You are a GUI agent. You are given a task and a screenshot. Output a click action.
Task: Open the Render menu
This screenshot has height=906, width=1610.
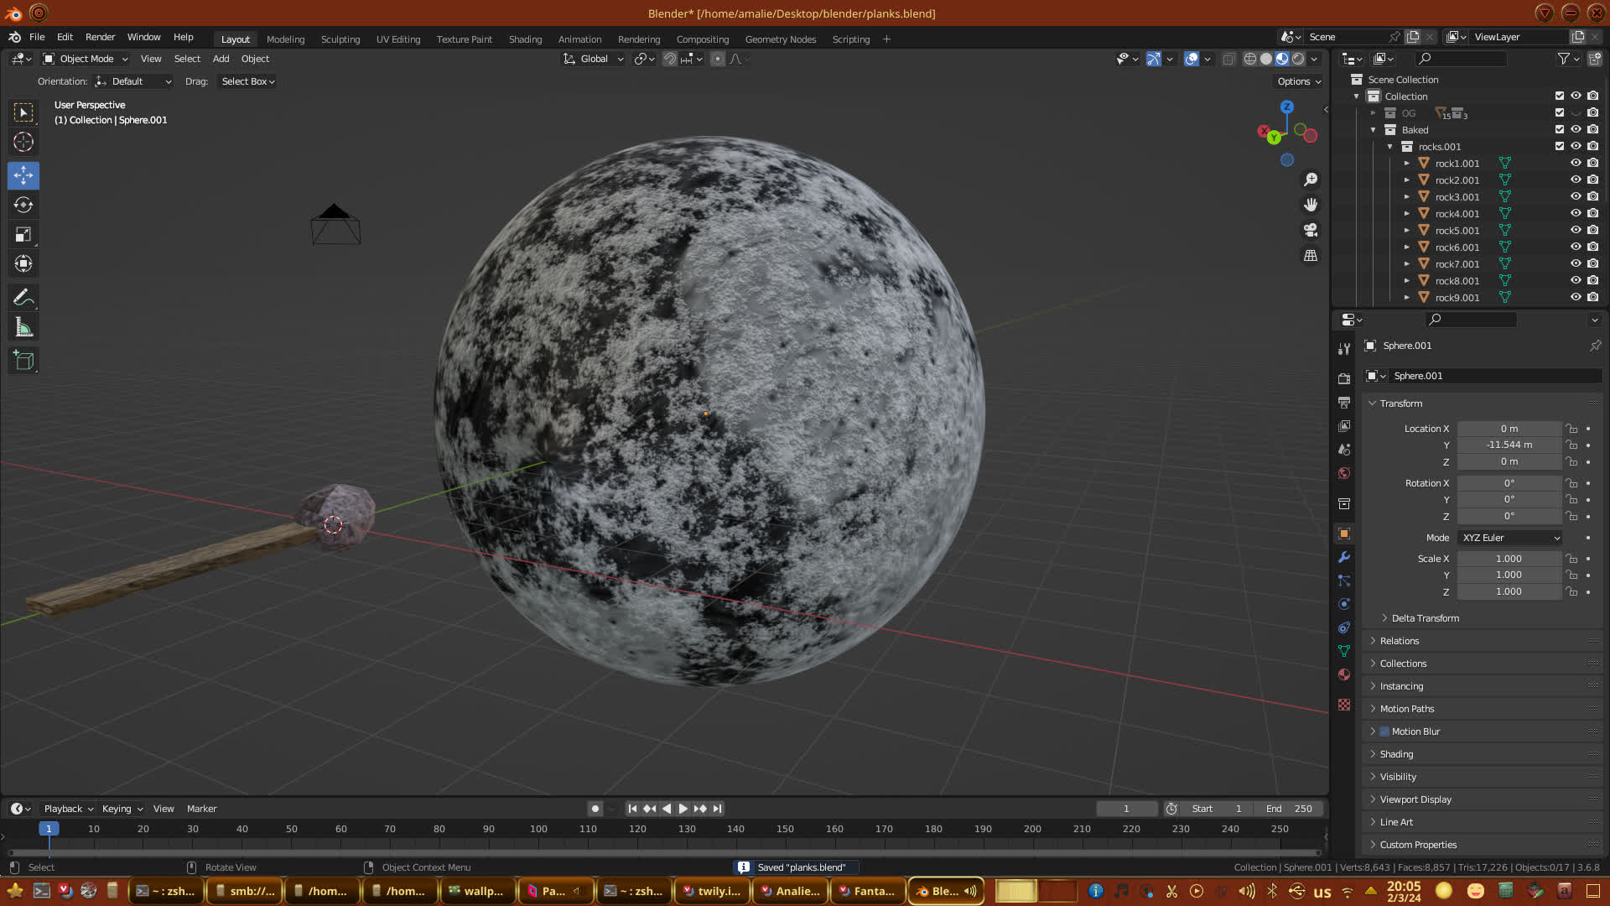tap(100, 37)
